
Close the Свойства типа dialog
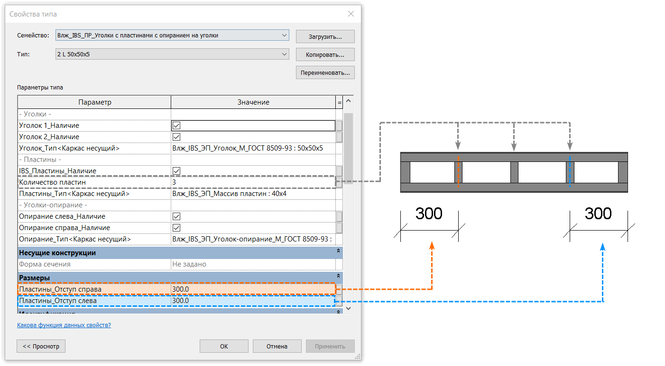[351, 14]
